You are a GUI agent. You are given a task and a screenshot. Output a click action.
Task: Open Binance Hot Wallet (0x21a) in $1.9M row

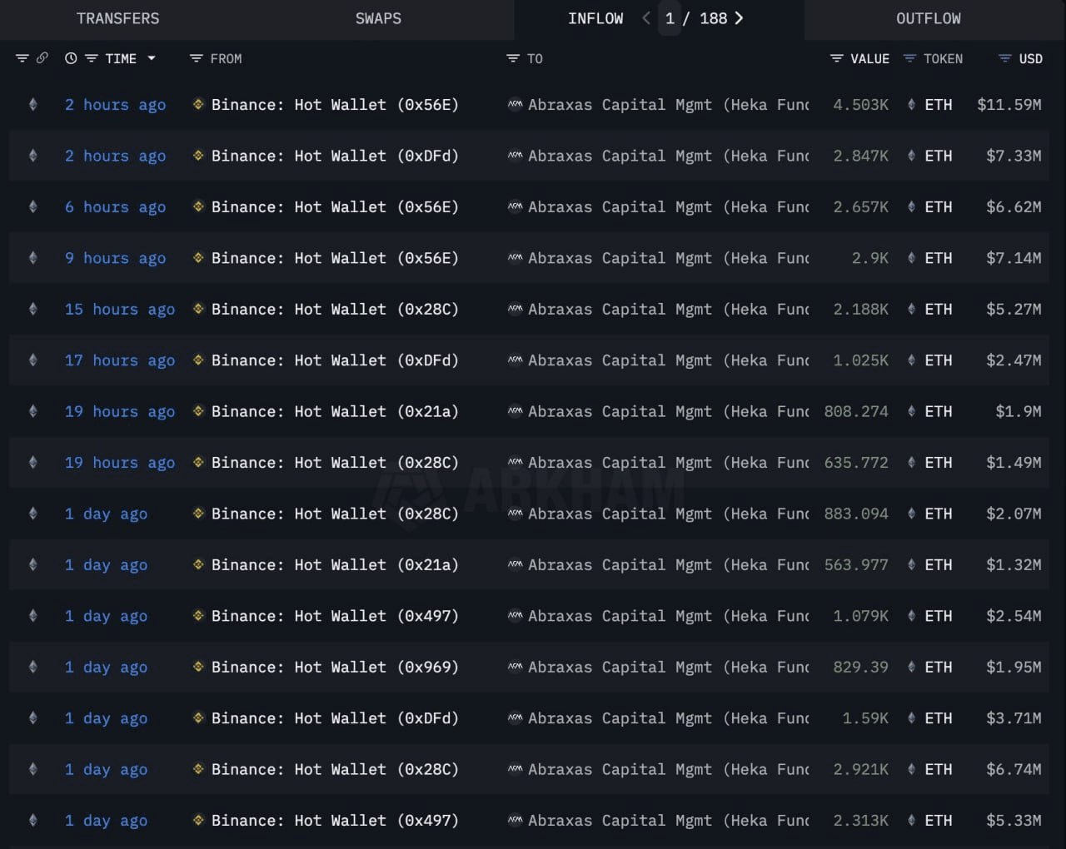coord(335,411)
